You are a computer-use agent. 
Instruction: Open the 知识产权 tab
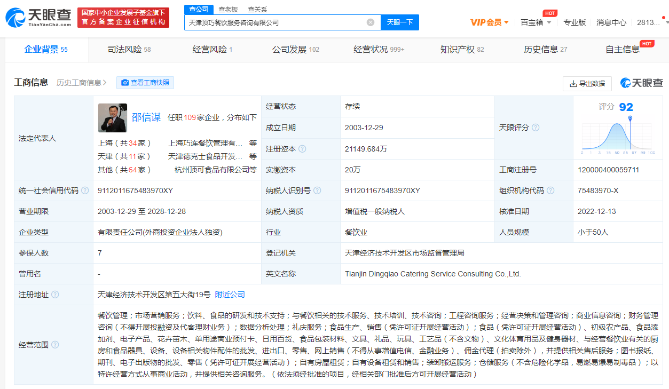462,50
